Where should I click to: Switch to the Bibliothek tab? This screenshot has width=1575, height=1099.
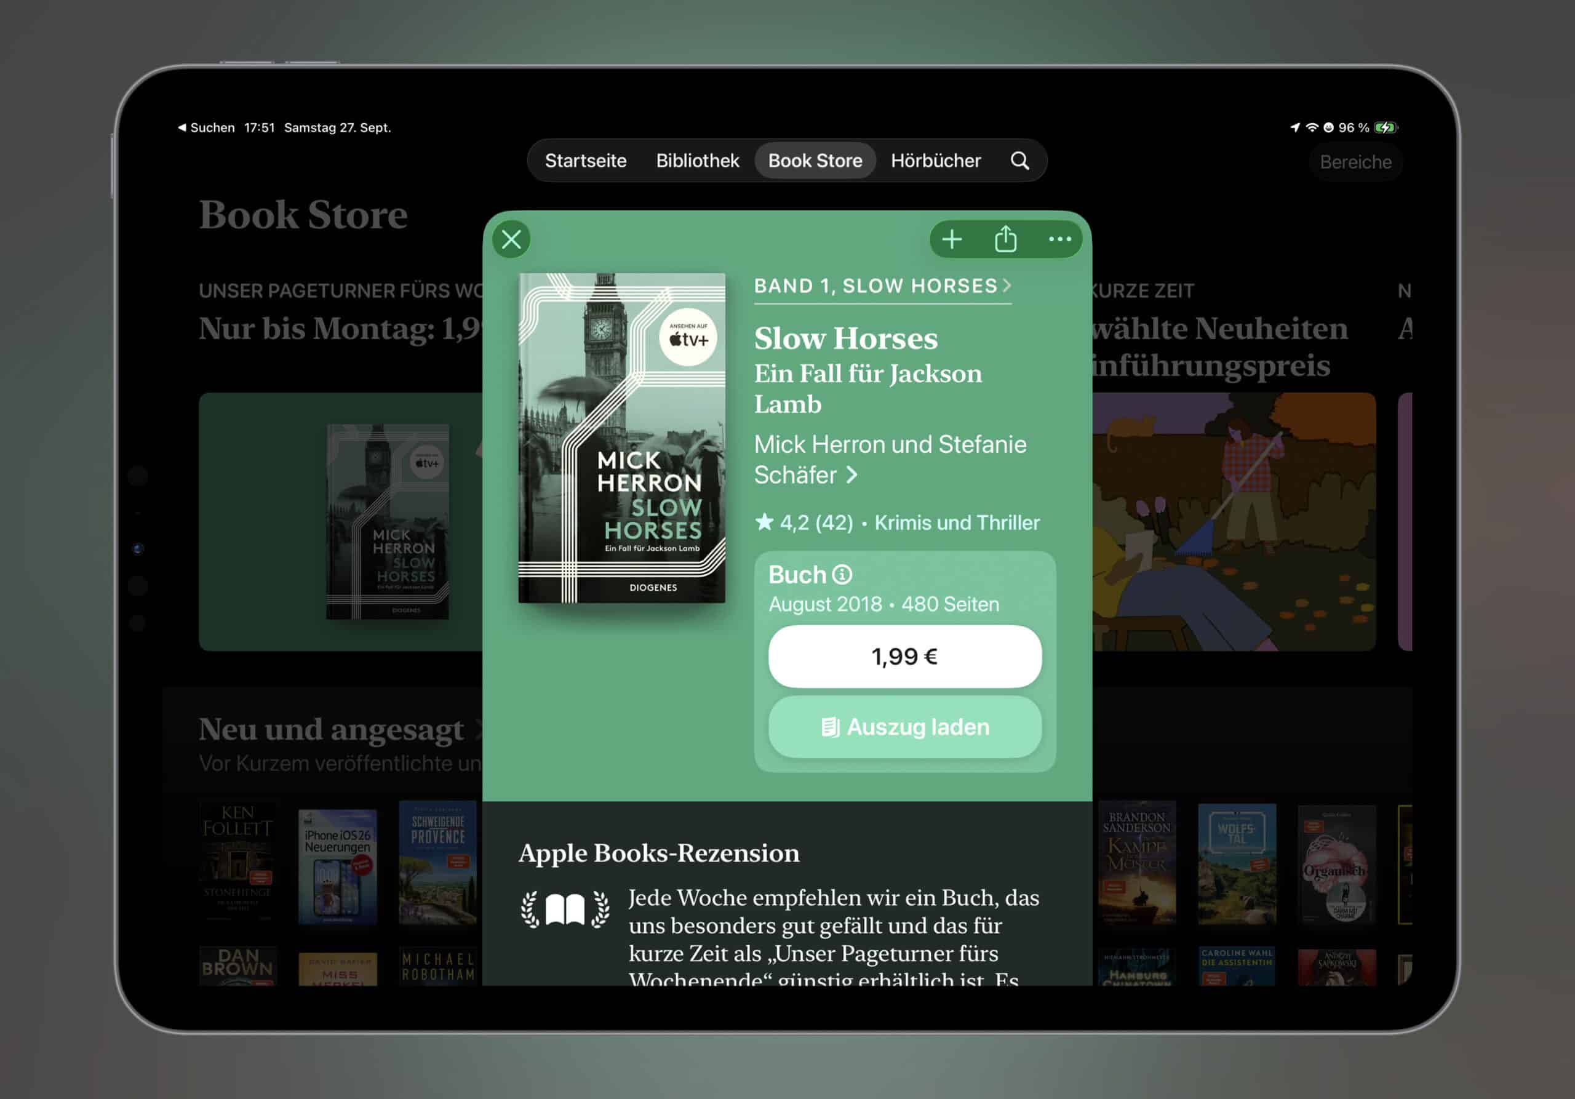coord(697,161)
